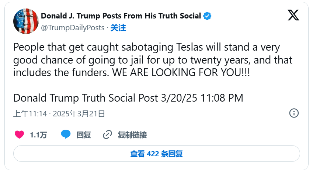313x174 pixels.
Task: Like the post with the heart icon
Action: click(x=20, y=135)
